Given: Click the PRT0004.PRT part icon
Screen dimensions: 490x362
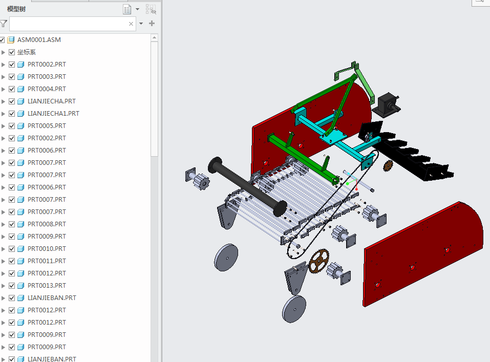Looking at the screenshot, I should point(21,89).
